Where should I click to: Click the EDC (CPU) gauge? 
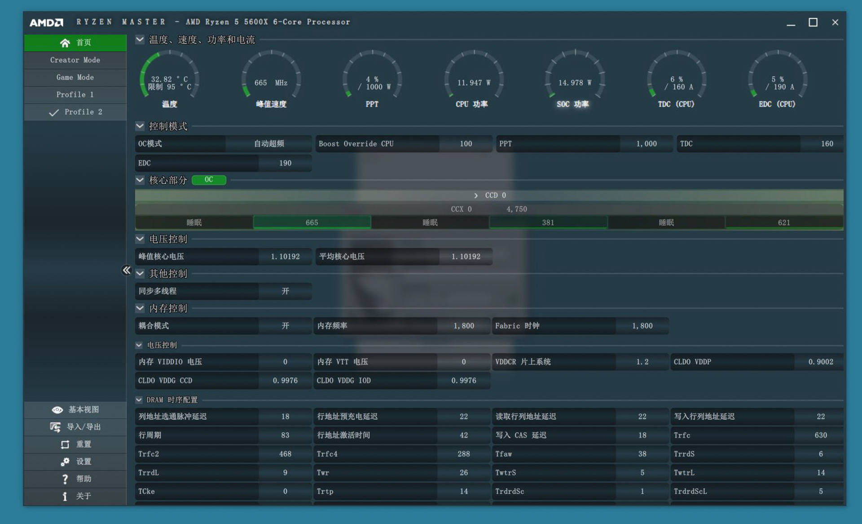tap(778, 75)
